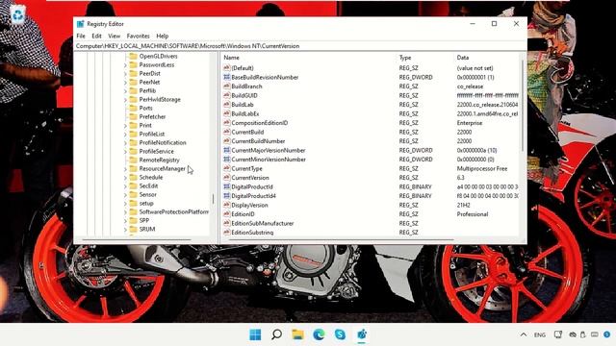The image size is (616, 346).
Task: Click the DigitalProductId binary icon
Action: (227, 186)
